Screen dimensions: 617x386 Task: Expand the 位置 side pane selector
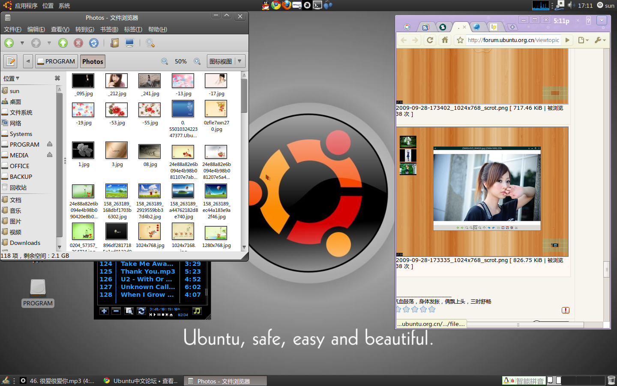pyautogui.click(x=12, y=78)
